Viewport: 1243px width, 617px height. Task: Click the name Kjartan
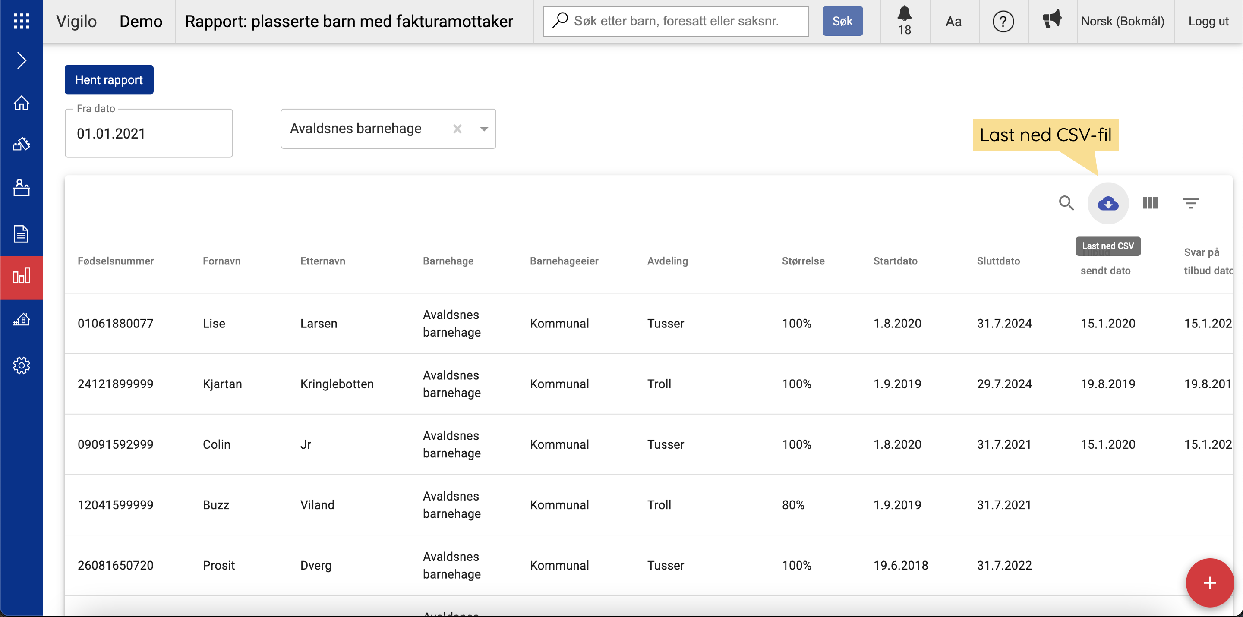point(222,384)
